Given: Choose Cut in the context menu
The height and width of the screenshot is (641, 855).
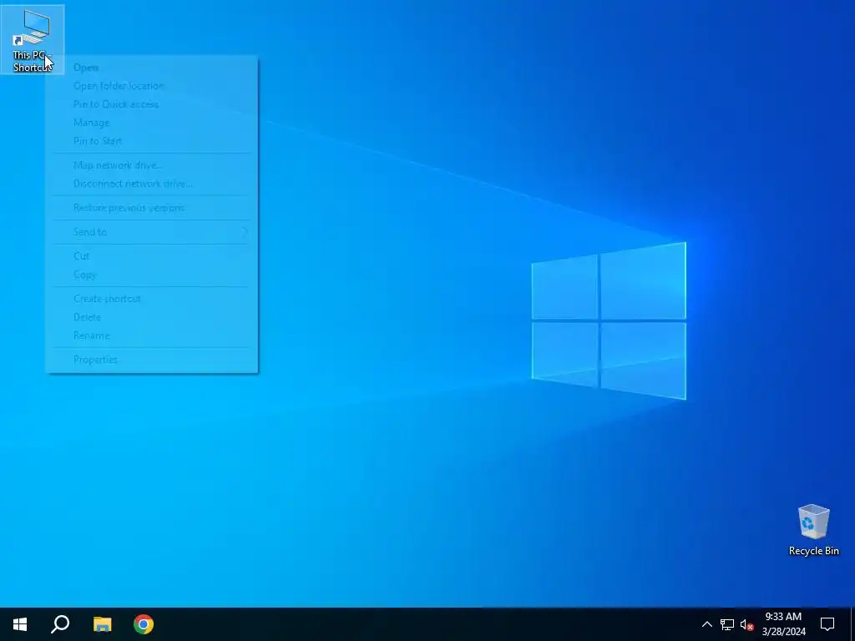Looking at the screenshot, I should tap(152, 256).
